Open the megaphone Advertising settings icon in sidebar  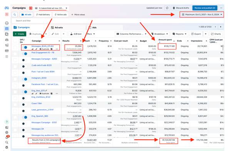click(7, 45)
